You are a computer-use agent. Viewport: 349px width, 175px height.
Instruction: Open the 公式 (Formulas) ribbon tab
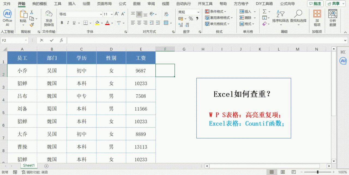[122, 4]
